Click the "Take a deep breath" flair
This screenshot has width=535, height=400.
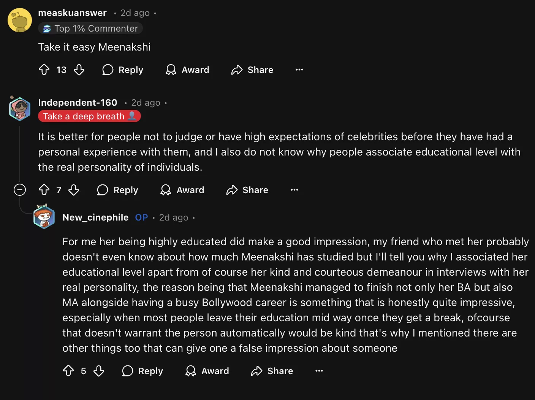point(89,116)
